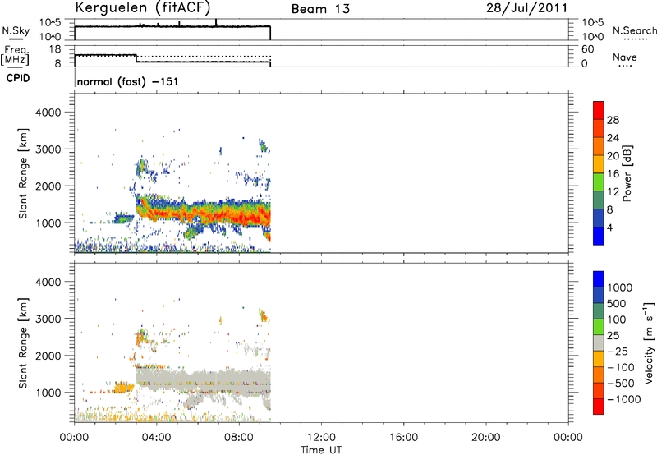The image size is (657, 455).
Task: Click the 'Time UT' axis title
Action: 321,450
